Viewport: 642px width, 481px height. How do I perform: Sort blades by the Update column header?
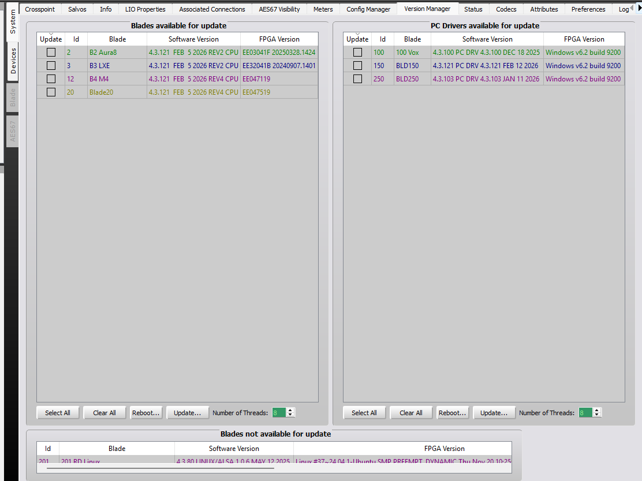pyautogui.click(x=51, y=39)
